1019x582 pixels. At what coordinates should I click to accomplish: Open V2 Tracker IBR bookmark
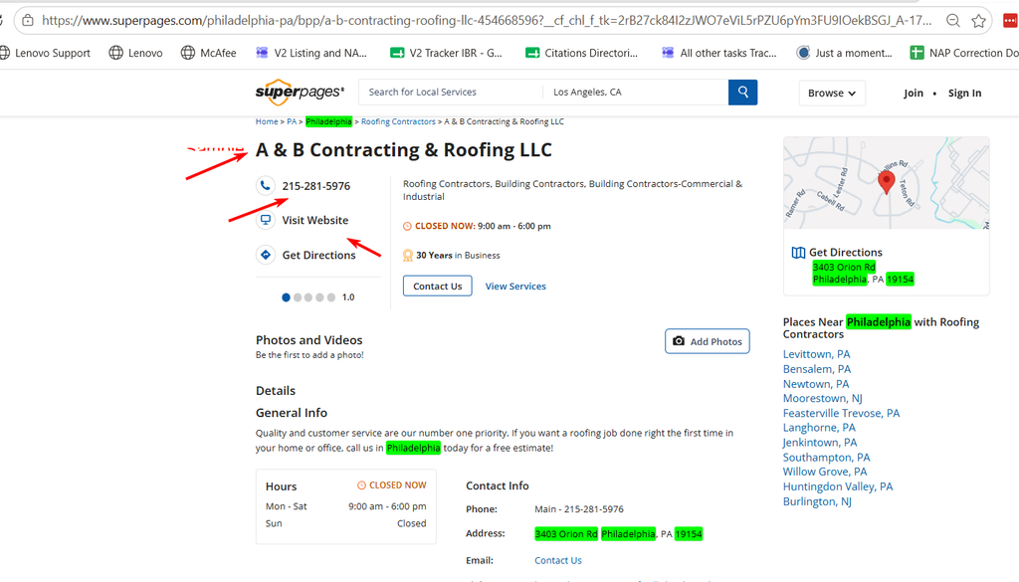[446, 53]
